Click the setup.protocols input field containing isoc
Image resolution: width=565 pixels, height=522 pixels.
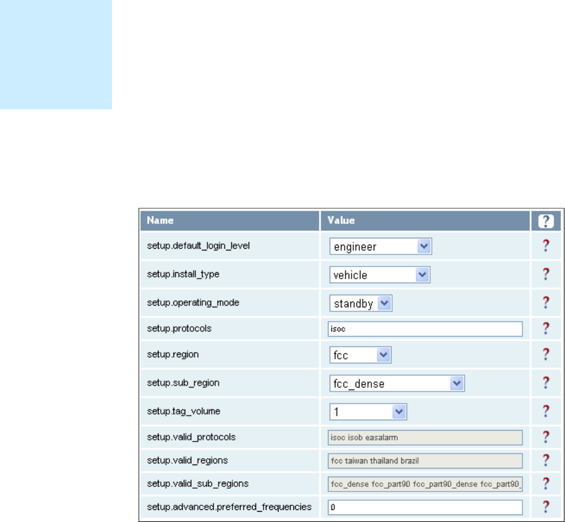coord(425,329)
